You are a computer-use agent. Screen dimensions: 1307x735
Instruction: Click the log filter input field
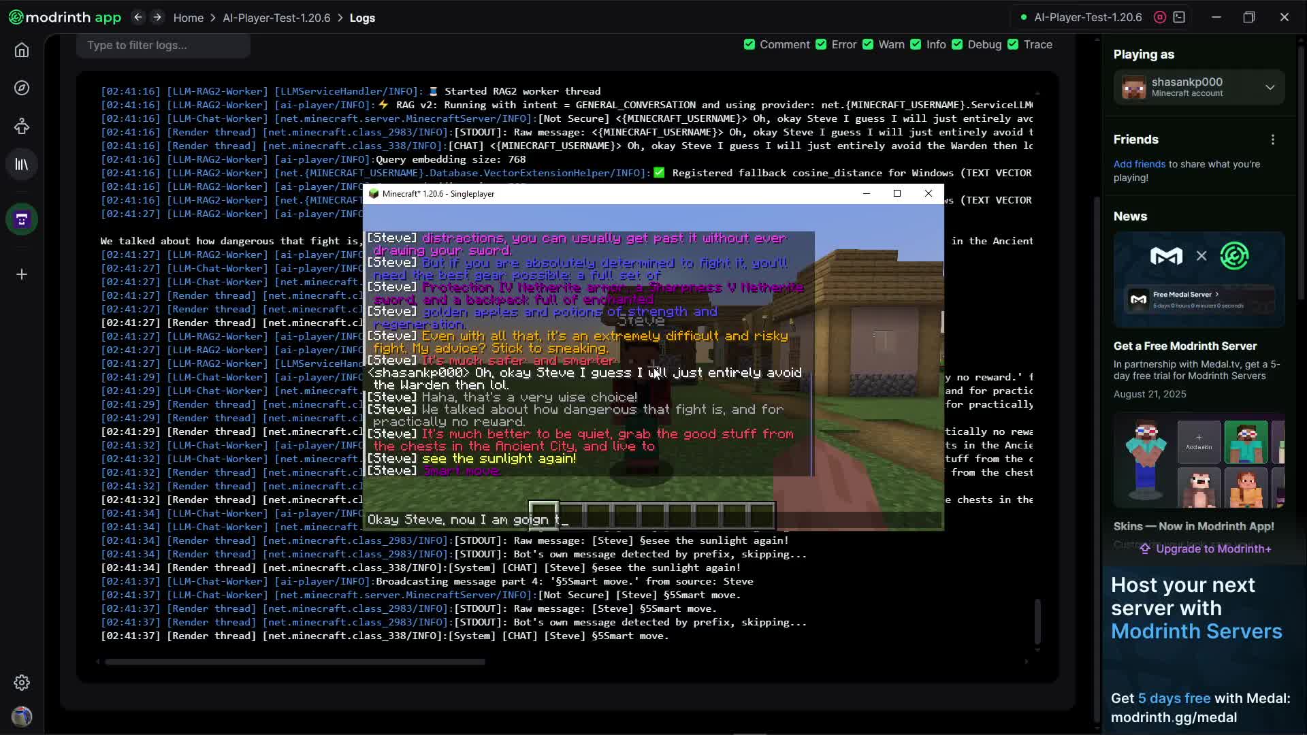(x=163, y=45)
